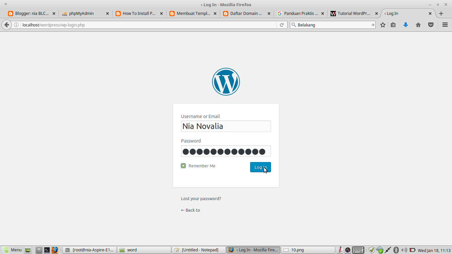Click the Username or Email field
The width and height of the screenshot is (452, 254).
point(226,126)
